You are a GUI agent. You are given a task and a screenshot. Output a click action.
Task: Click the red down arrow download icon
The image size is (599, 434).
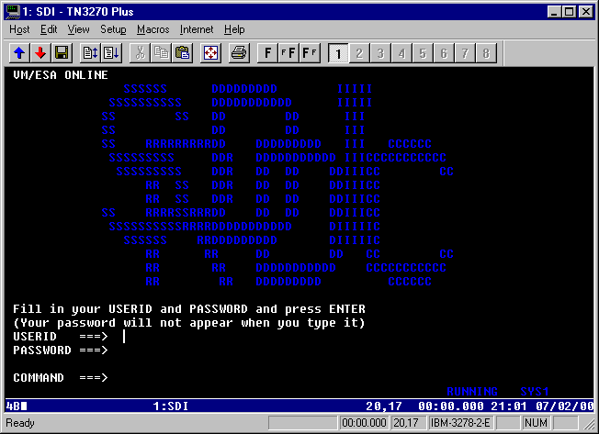click(40, 52)
